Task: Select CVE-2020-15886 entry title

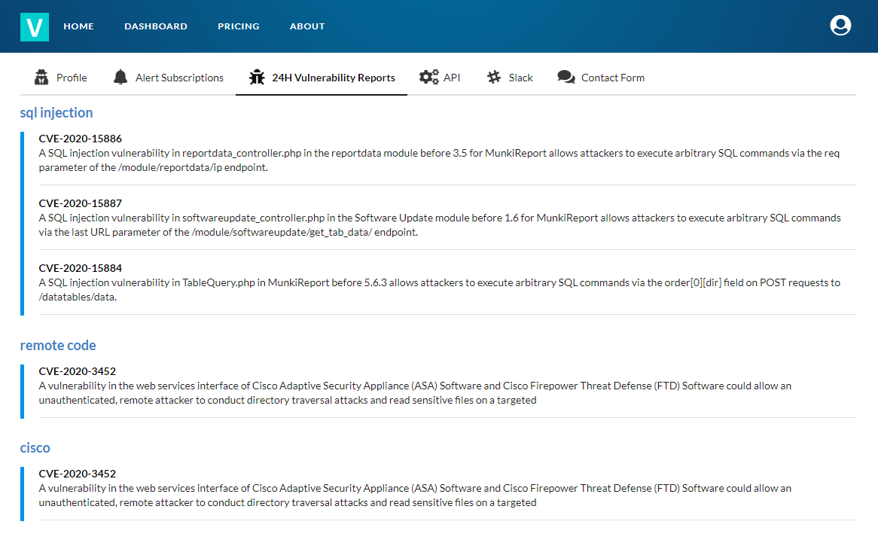Action: pyautogui.click(x=80, y=139)
